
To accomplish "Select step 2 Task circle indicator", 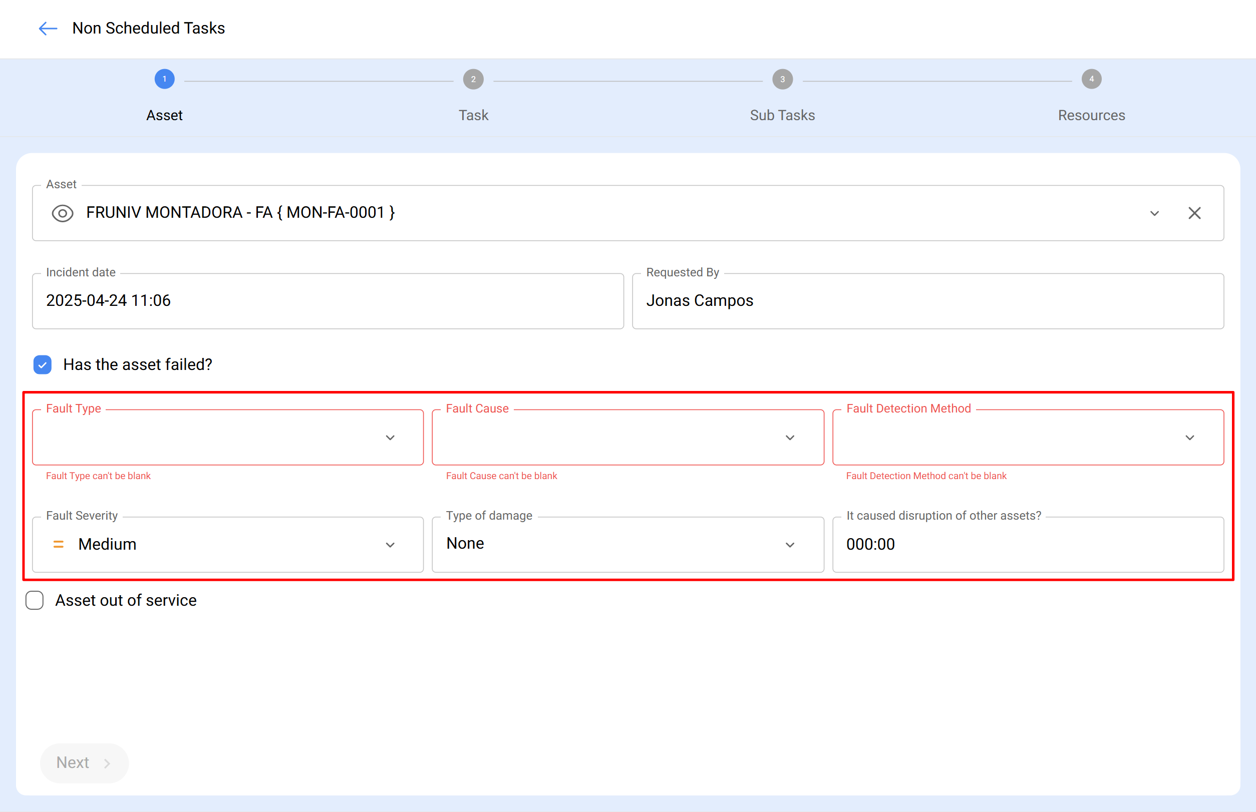I will pyautogui.click(x=473, y=79).
